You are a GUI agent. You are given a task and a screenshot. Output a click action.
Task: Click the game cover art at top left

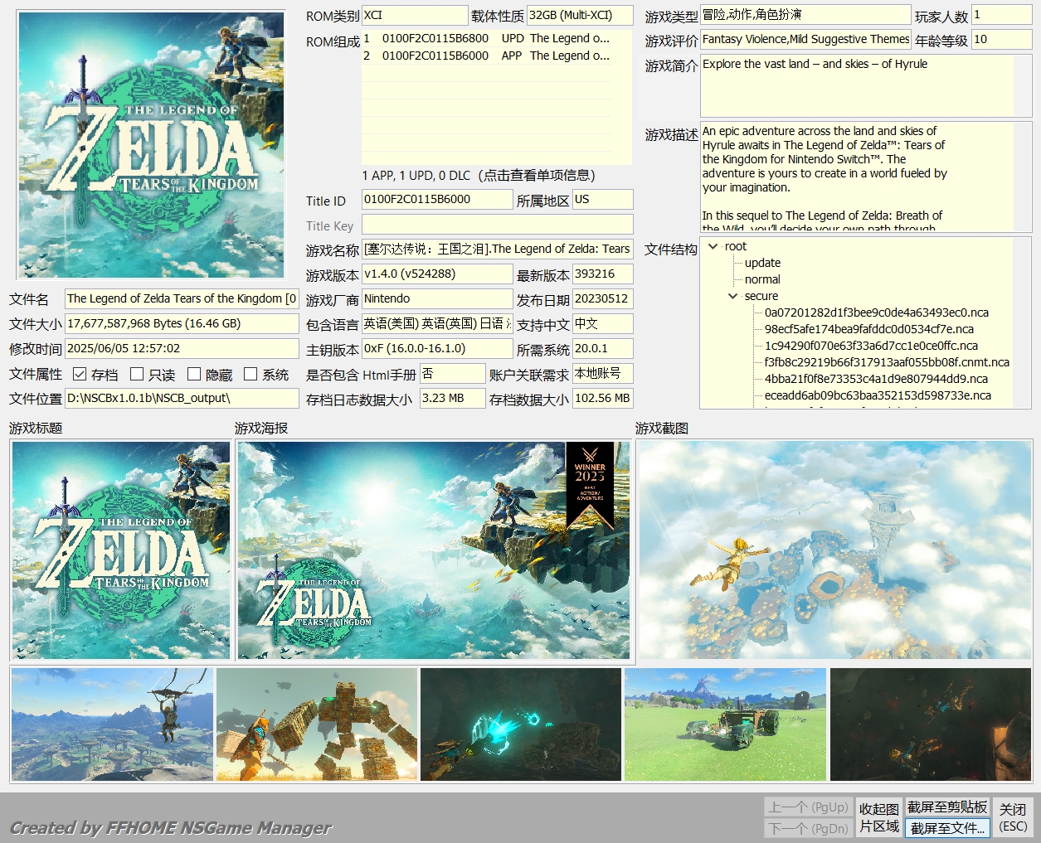coord(151,145)
